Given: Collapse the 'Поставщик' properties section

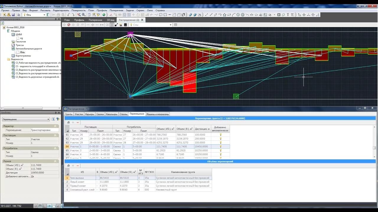Looking at the screenshot, I should [x=56, y=135].
